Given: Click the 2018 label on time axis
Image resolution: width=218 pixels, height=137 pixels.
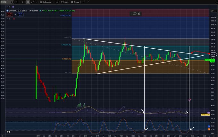Looking at the screenshot, I should [x=86, y=136].
